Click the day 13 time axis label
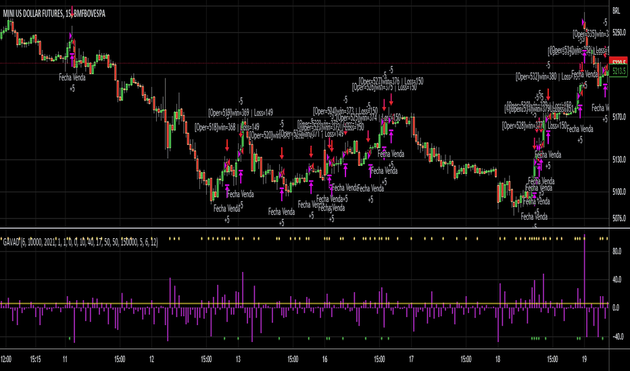 238,360
